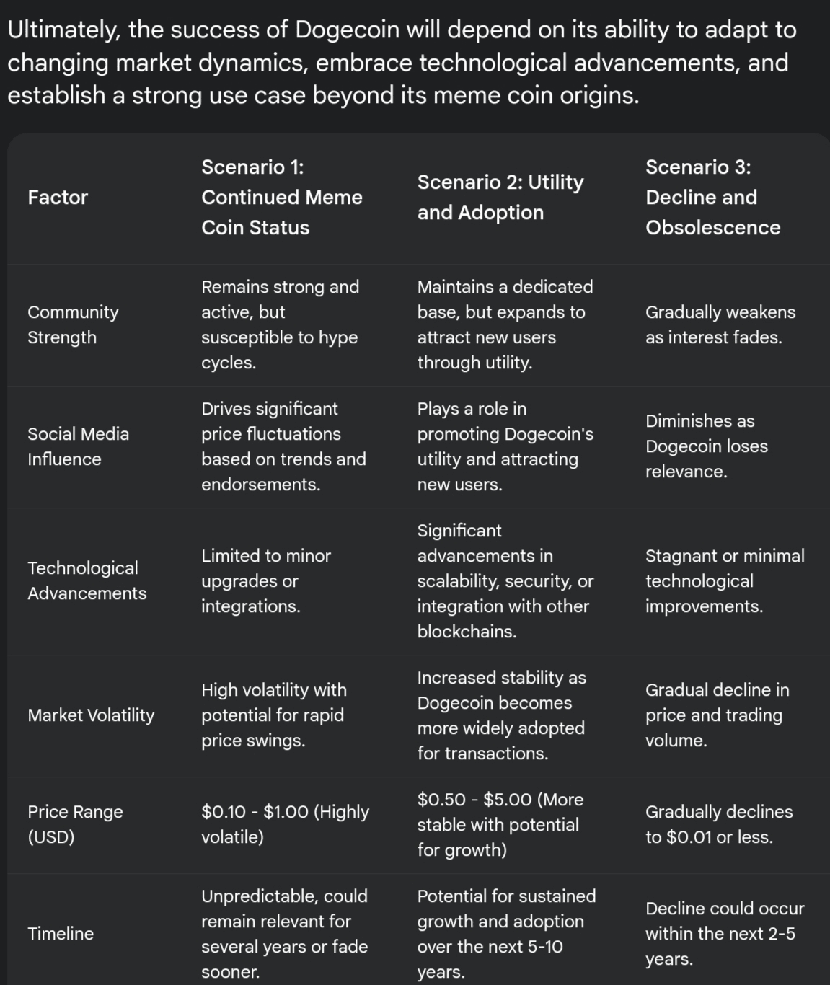Viewport: 830px width, 985px height.
Task: Select the 'Gradually declines to $0.01 or less' cell
Action: coord(719,824)
